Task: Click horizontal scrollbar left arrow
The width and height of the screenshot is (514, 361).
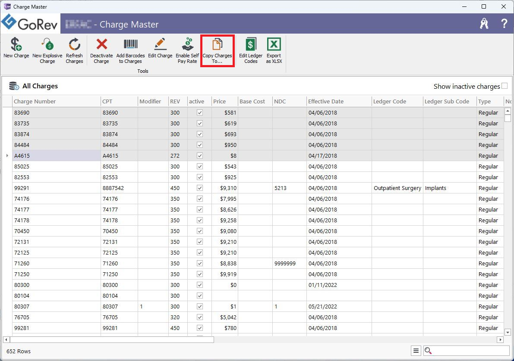Action: pos(6,340)
